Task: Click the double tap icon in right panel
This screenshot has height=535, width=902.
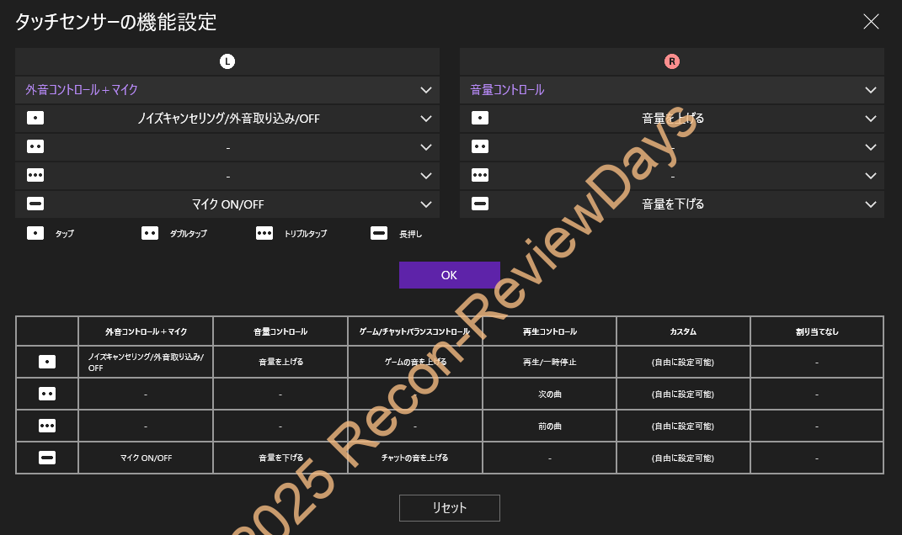Action: coord(480,147)
